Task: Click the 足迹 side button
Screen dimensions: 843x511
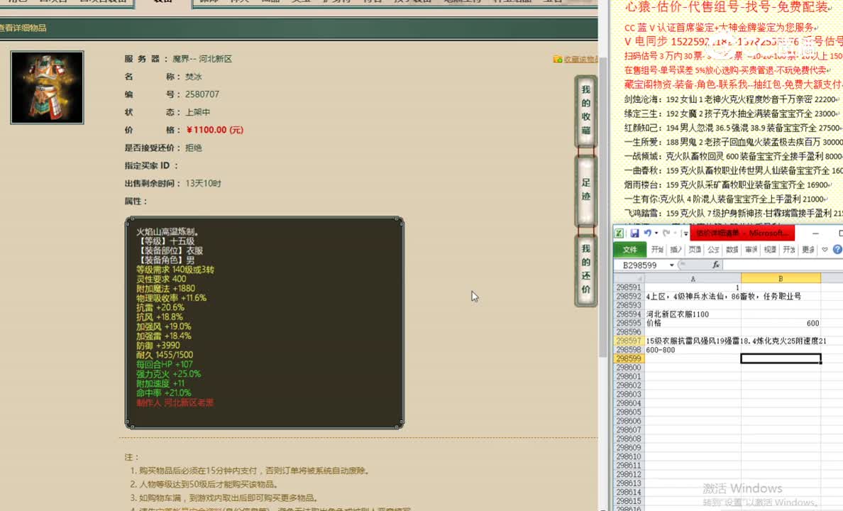Action: (586, 189)
